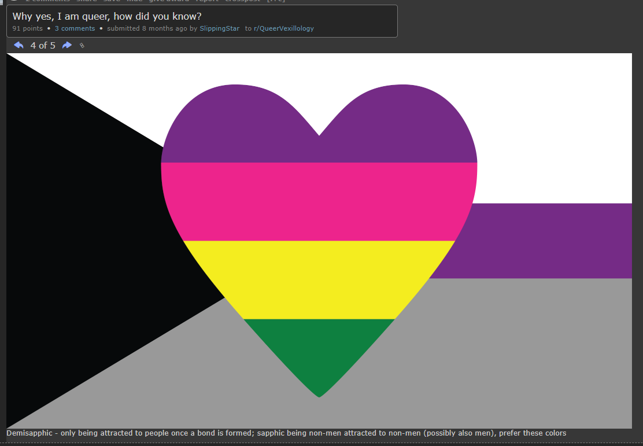This screenshot has width=643, height=446.
Task: Open the r/QueerVexillology subreddit link
Action: click(284, 28)
